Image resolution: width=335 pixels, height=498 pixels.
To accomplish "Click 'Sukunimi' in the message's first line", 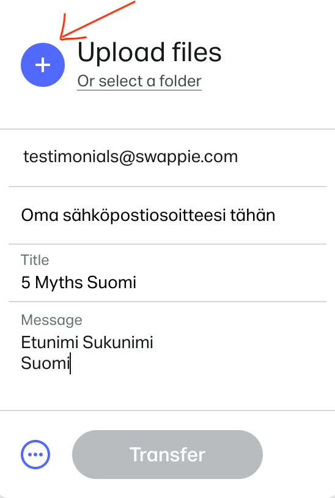I will click(118, 343).
